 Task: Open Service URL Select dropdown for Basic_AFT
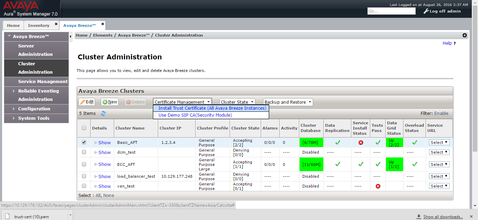[x=439, y=142]
